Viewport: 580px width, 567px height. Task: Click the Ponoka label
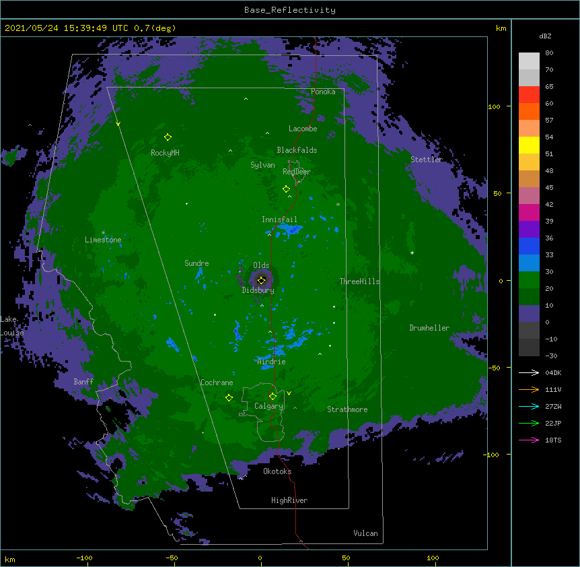point(323,92)
